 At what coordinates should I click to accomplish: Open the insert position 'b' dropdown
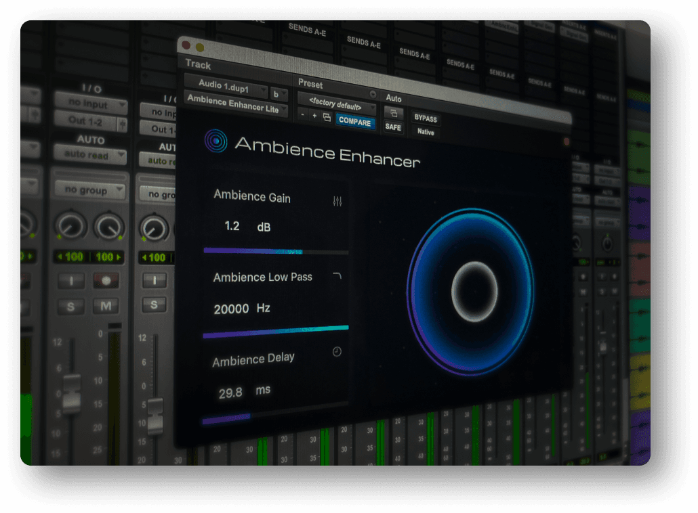[x=279, y=94]
